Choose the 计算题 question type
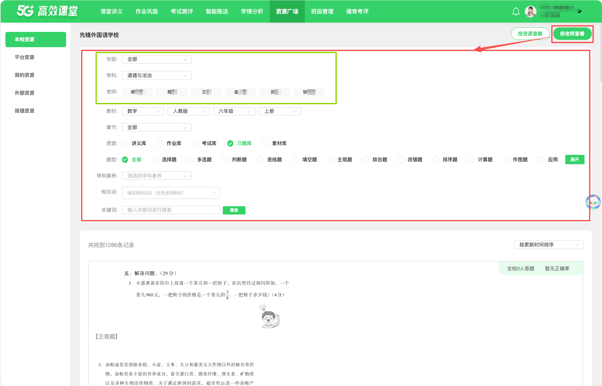 [471, 160]
